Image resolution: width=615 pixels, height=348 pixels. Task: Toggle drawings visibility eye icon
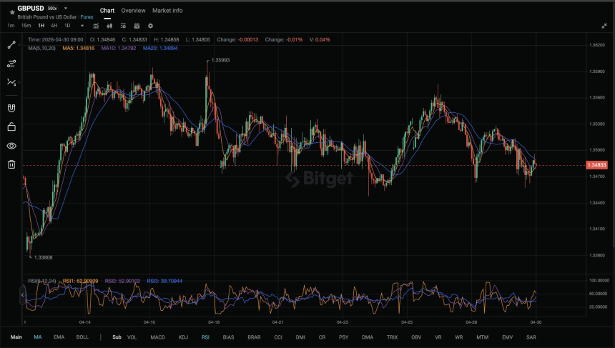pyautogui.click(x=11, y=146)
